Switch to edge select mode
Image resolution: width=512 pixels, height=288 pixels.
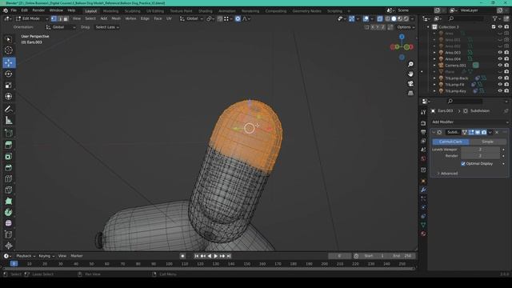60,18
